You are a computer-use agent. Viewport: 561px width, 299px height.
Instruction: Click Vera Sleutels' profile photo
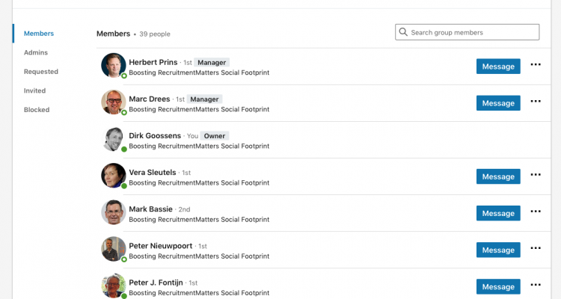click(114, 176)
